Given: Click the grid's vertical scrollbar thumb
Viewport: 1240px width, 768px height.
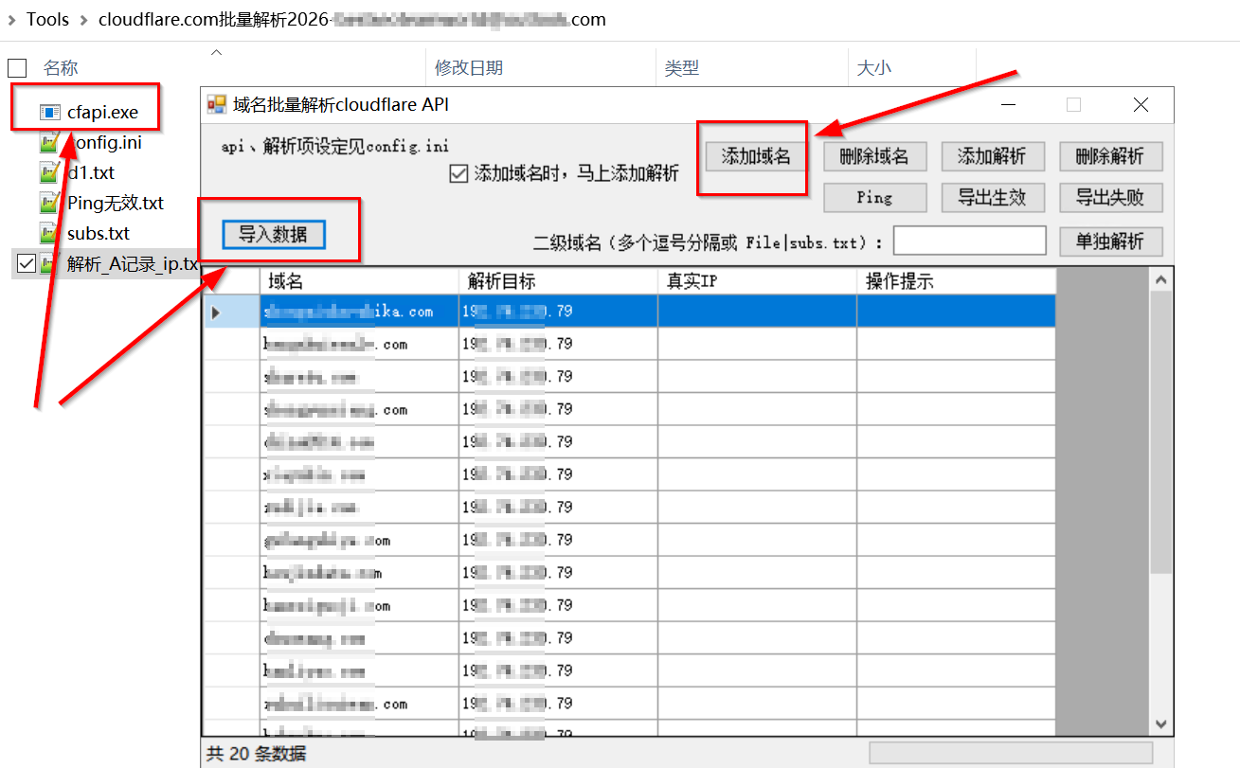Looking at the screenshot, I should (x=1161, y=431).
